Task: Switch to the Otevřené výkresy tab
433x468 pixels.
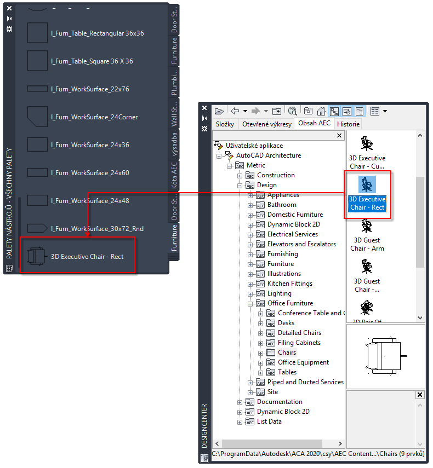Action: pyautogui.click(x=267, y=124)
